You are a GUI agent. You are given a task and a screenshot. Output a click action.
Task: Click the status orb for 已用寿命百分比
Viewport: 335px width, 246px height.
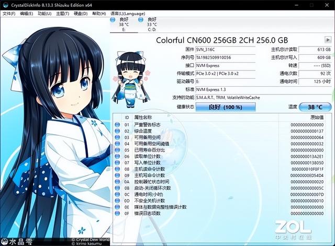pyautogui.click(x=118, y=150)
